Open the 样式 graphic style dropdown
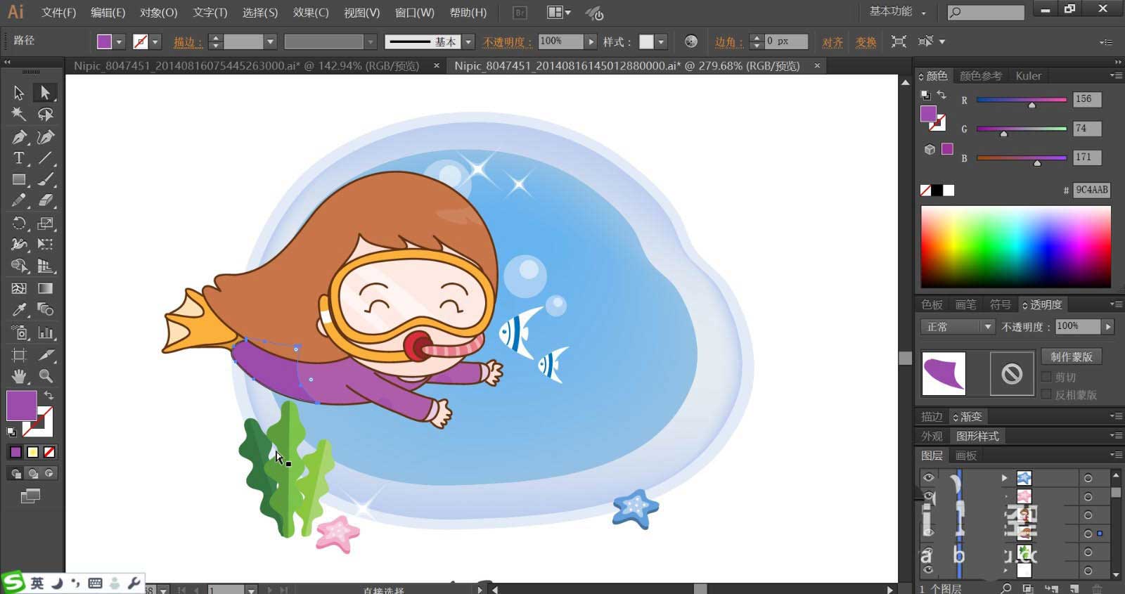Screen dimensions: 1125x594 click(x=661, y=42)
